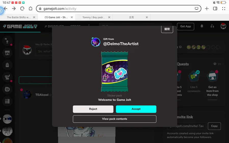Open sidebar quests icon
The height and width of the screenshot is (143, 229).
pos(7,77)
